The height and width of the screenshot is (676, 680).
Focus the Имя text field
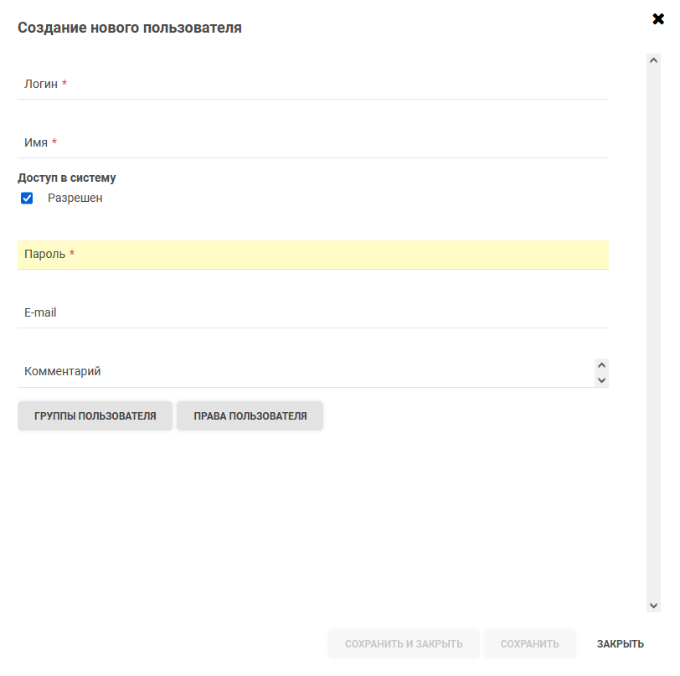tap(312, 143)
